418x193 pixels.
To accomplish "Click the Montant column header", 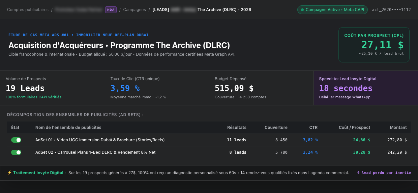I will point(398,128).
